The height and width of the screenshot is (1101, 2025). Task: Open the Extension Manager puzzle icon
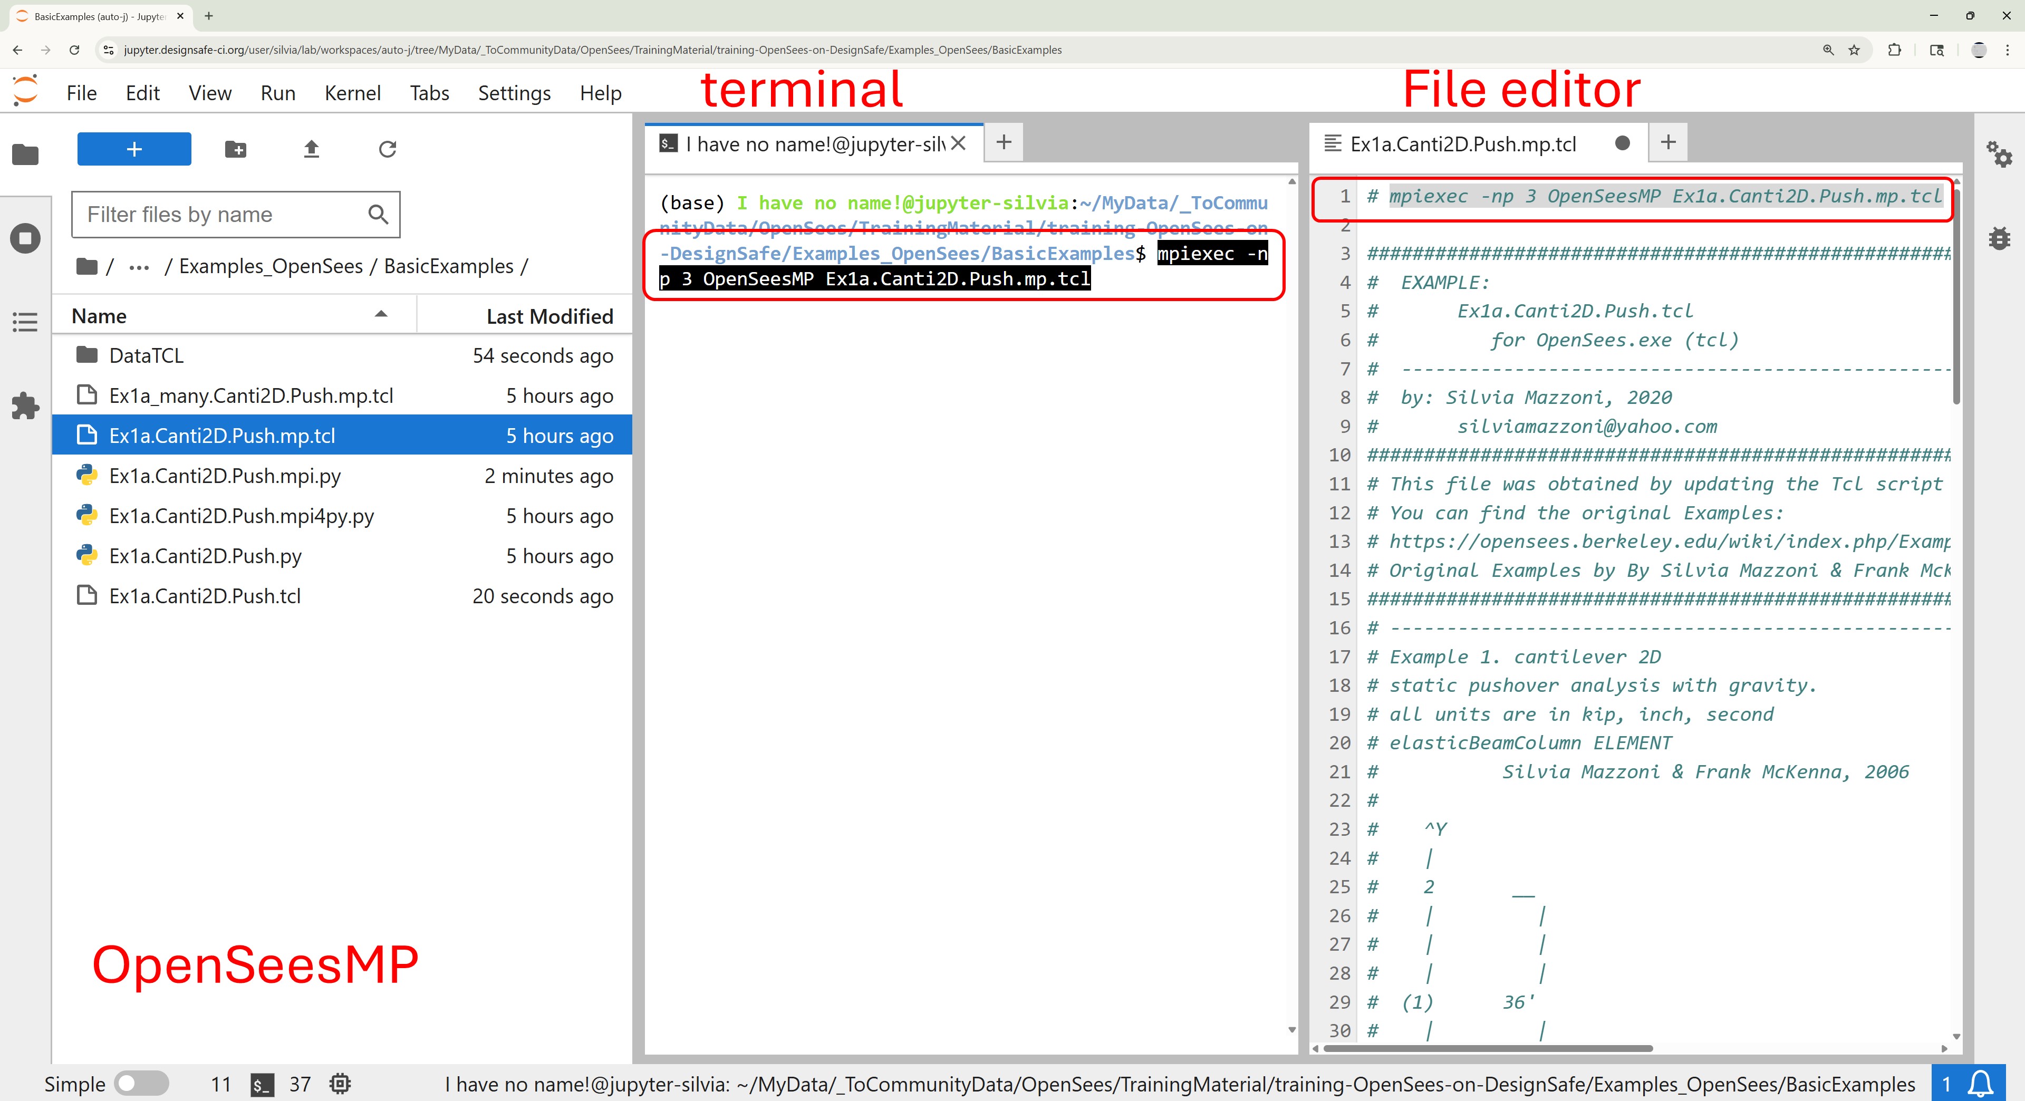(25, 405)
